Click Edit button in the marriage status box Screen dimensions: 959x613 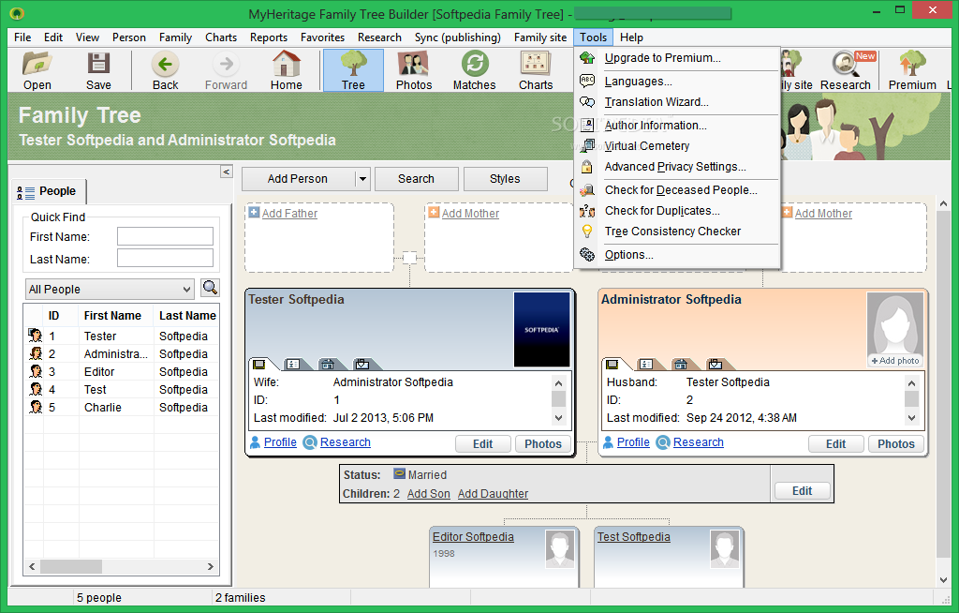click(x=802, y=490)
